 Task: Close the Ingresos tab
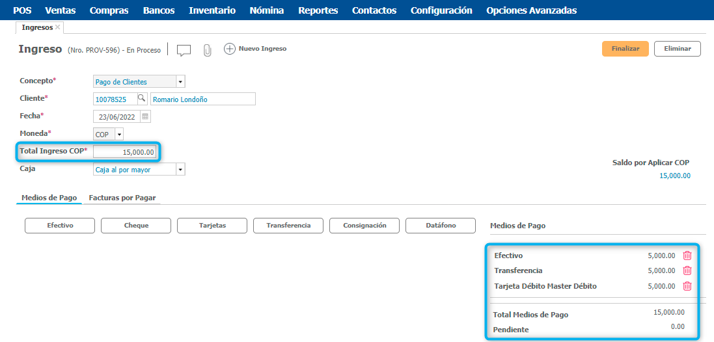(x=58, y=27)
